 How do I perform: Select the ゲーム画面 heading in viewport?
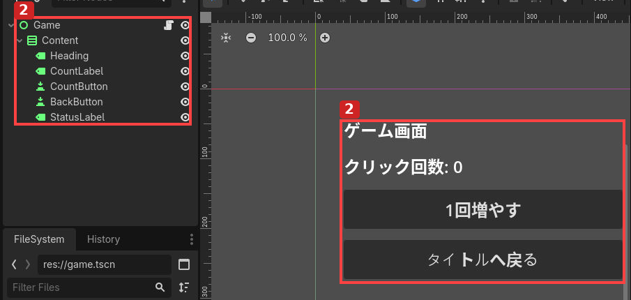pyautogui.click(x=386, y=131)
